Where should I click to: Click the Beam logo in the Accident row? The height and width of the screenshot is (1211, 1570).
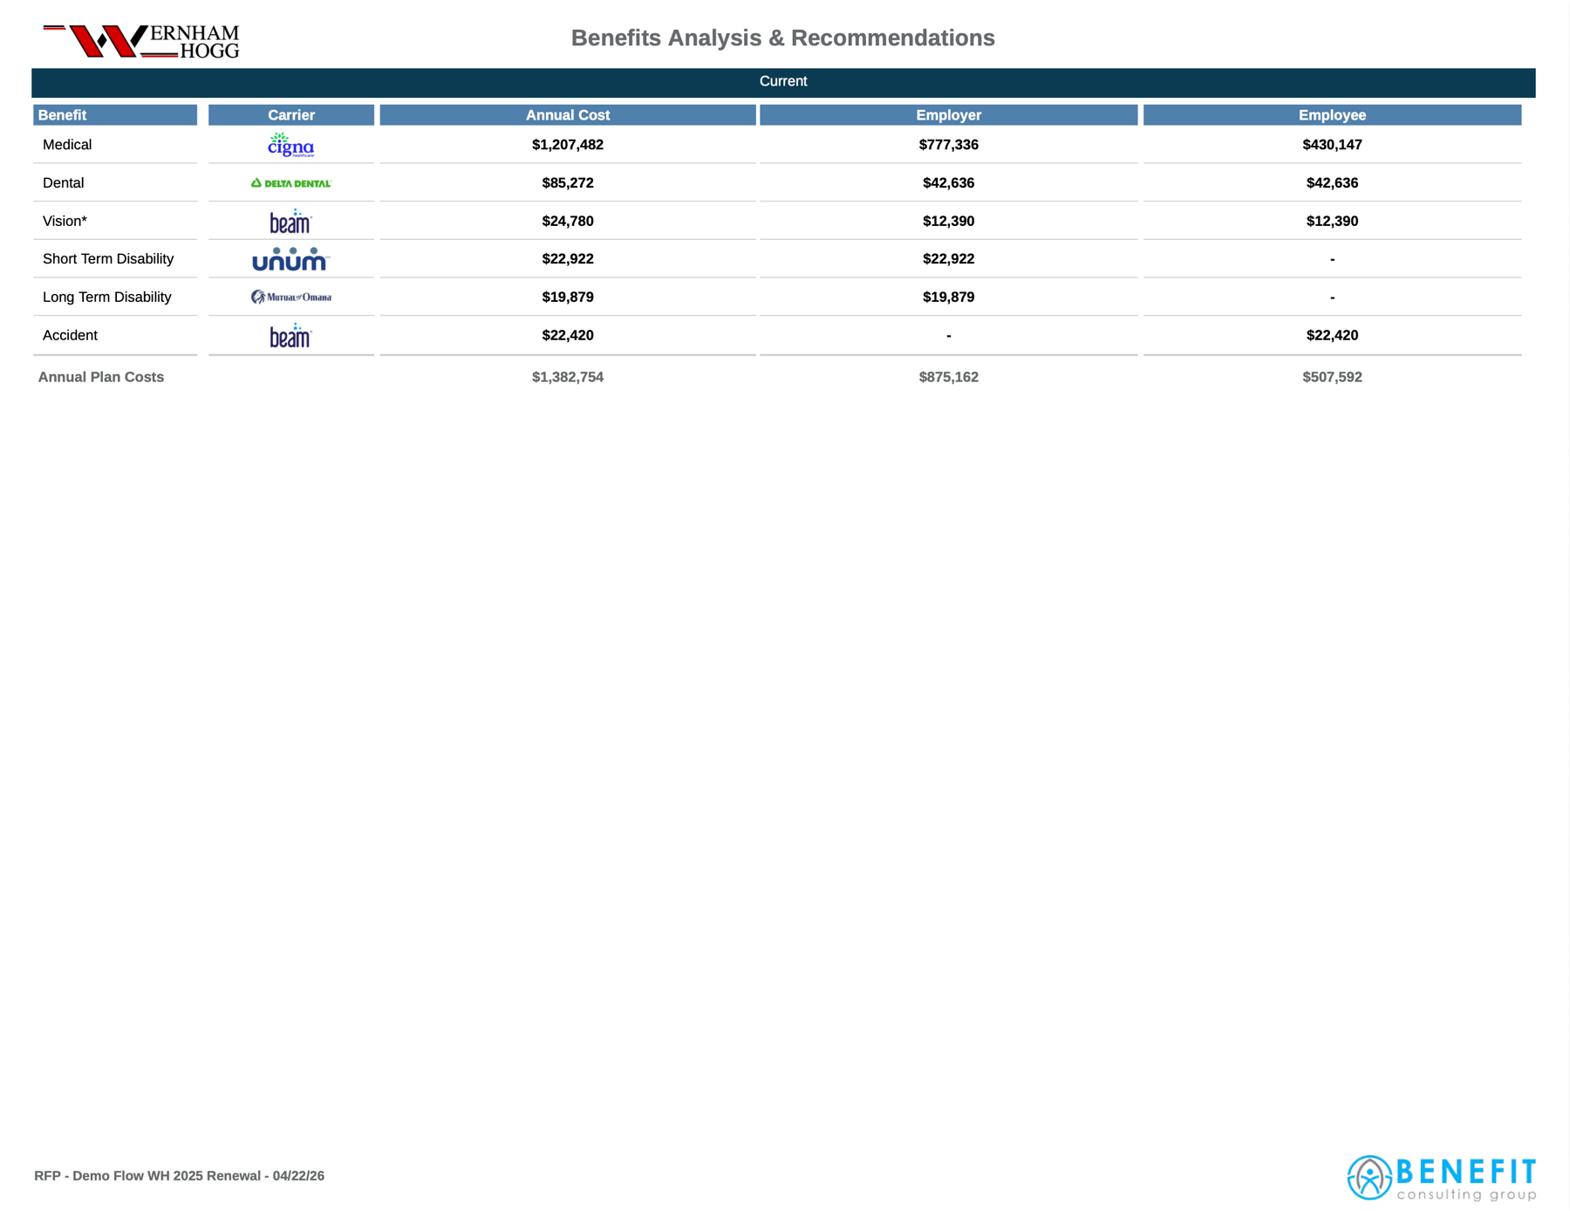290,336
